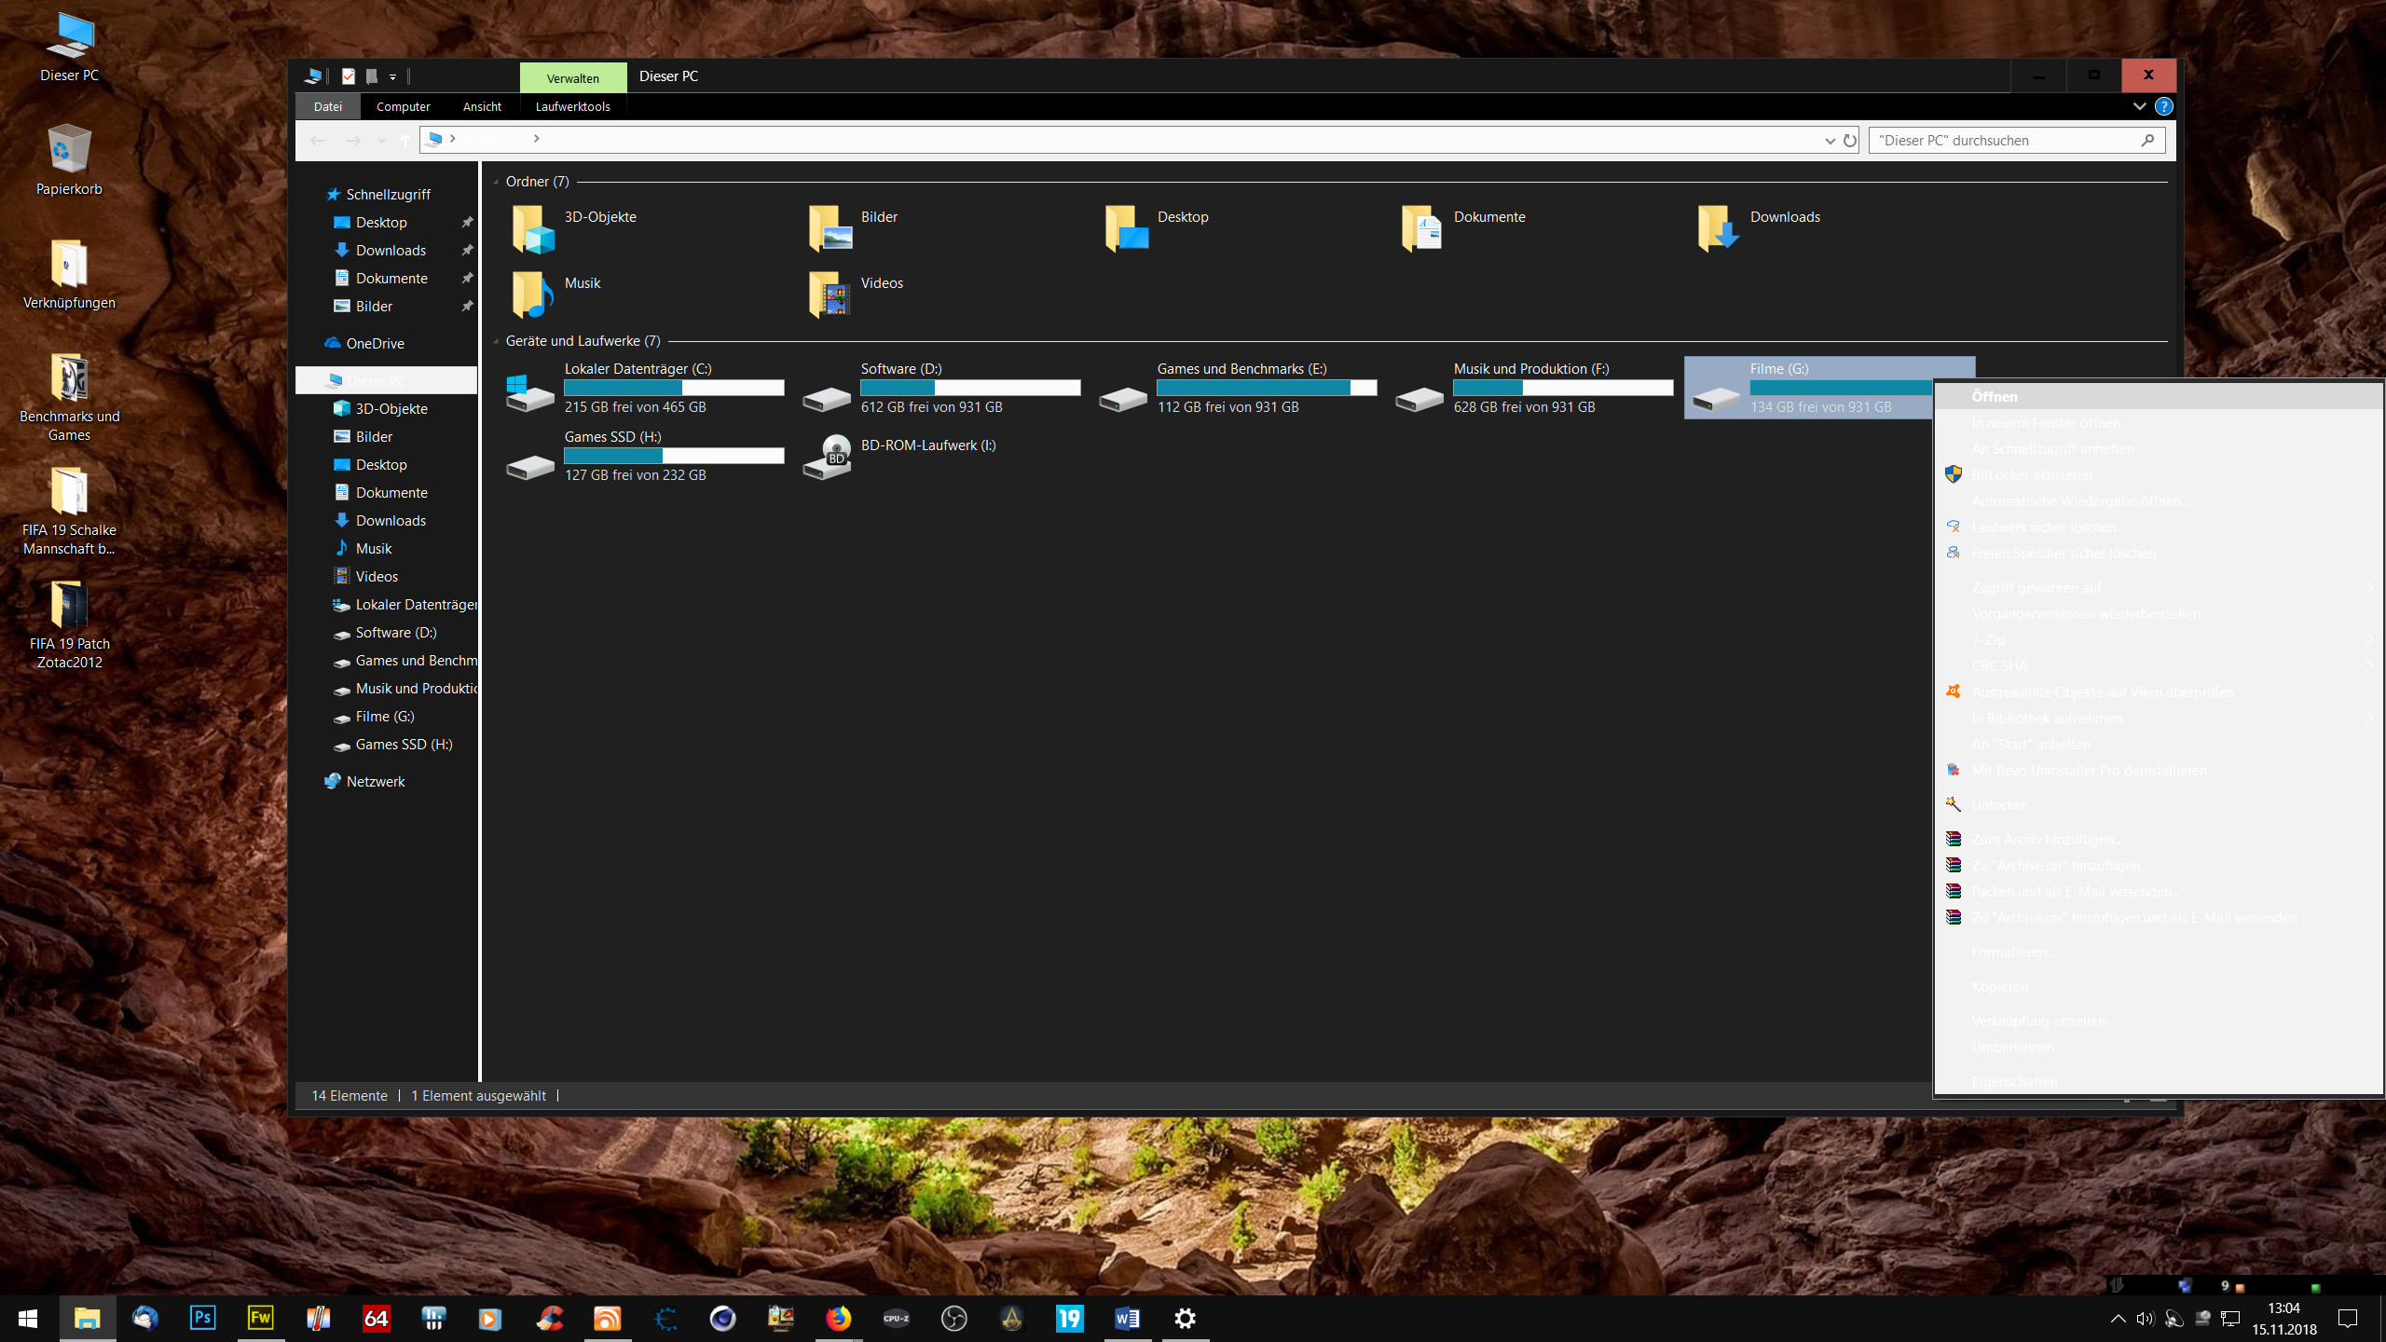Refresh the address bar location
The height and width of the screenshot is (1342, 2386).
point(1850,141)
